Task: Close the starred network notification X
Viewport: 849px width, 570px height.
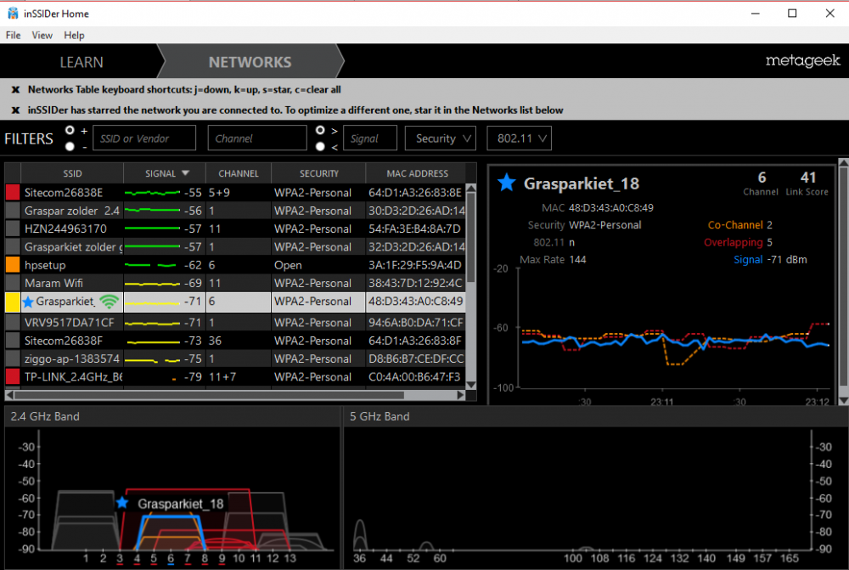Action: (16, 110)
